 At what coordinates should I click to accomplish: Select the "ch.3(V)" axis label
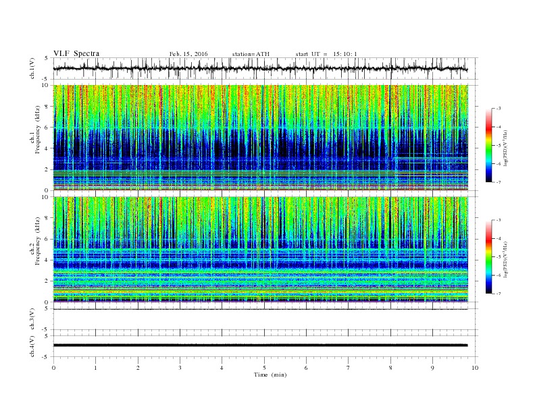(x=32, y=319)
